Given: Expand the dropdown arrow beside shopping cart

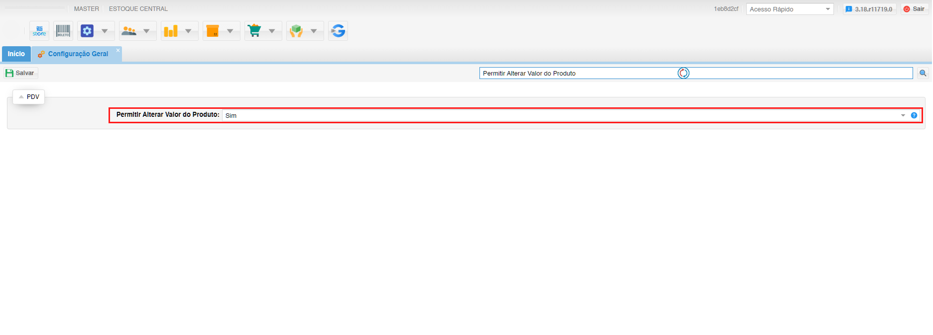Looking at the screenshot, I should coord(272,31).
